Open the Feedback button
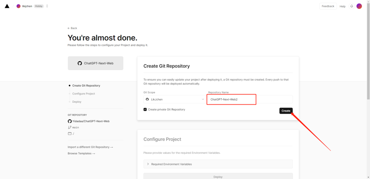The image size is (370, 179). [328, 6]
